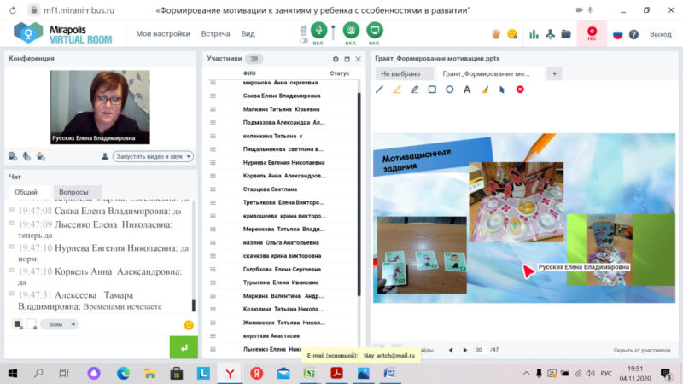This screenshot has width=683, height=384.
Task: Open the Встреча menu
Action: point(215,34)
